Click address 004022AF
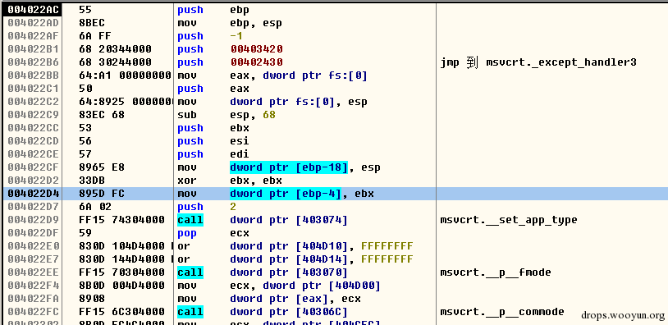 [x=33, y=36]
